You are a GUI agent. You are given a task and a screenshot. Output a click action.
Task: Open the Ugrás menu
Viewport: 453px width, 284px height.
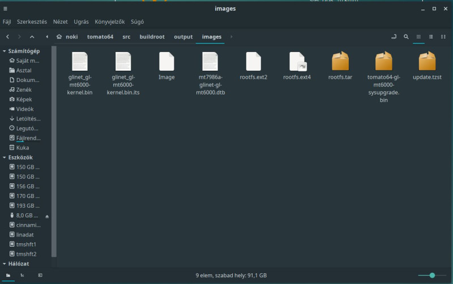pos(81,22)
